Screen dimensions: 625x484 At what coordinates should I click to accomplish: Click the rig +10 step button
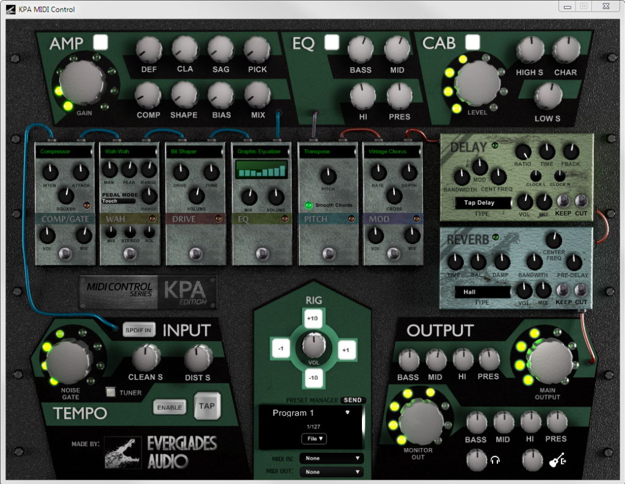(312, 319)
